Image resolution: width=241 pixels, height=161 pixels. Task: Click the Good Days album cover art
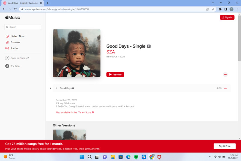pyautogui.click(x=77, y=53)
